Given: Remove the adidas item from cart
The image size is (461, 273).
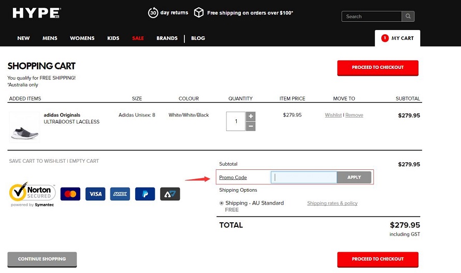Looking at the screenshot, I should coord(354,115).
